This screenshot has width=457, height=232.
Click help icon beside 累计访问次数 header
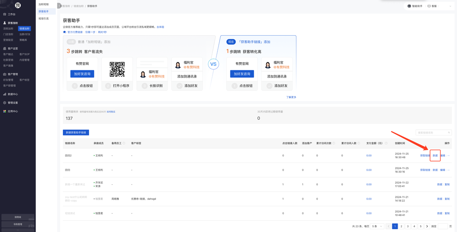pos(334,143)
